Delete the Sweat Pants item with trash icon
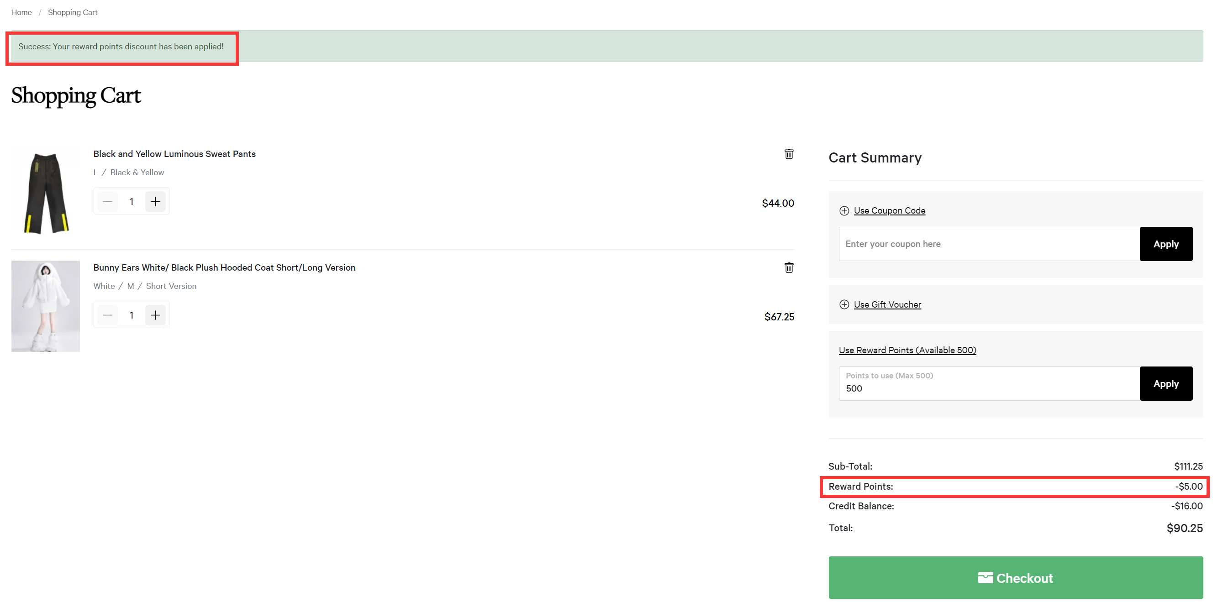1228x602 pixels. [x=789, y=154]
